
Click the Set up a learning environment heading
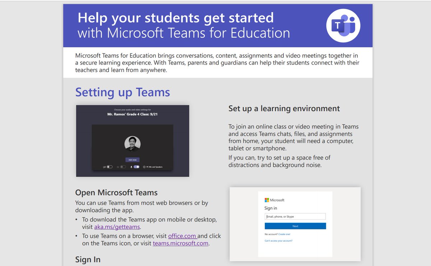click(x=284, y=108)
